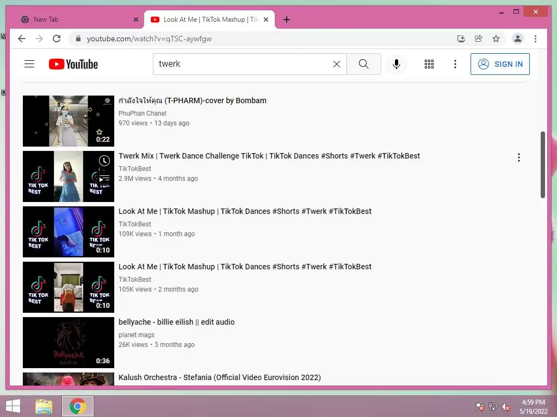Share this page via share icon

tap(479, 39)
